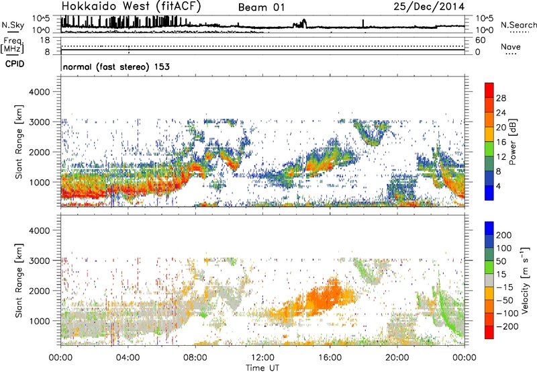Click the date '25/Dec/2014'
The image size is (537, 372).
(429, 6)
